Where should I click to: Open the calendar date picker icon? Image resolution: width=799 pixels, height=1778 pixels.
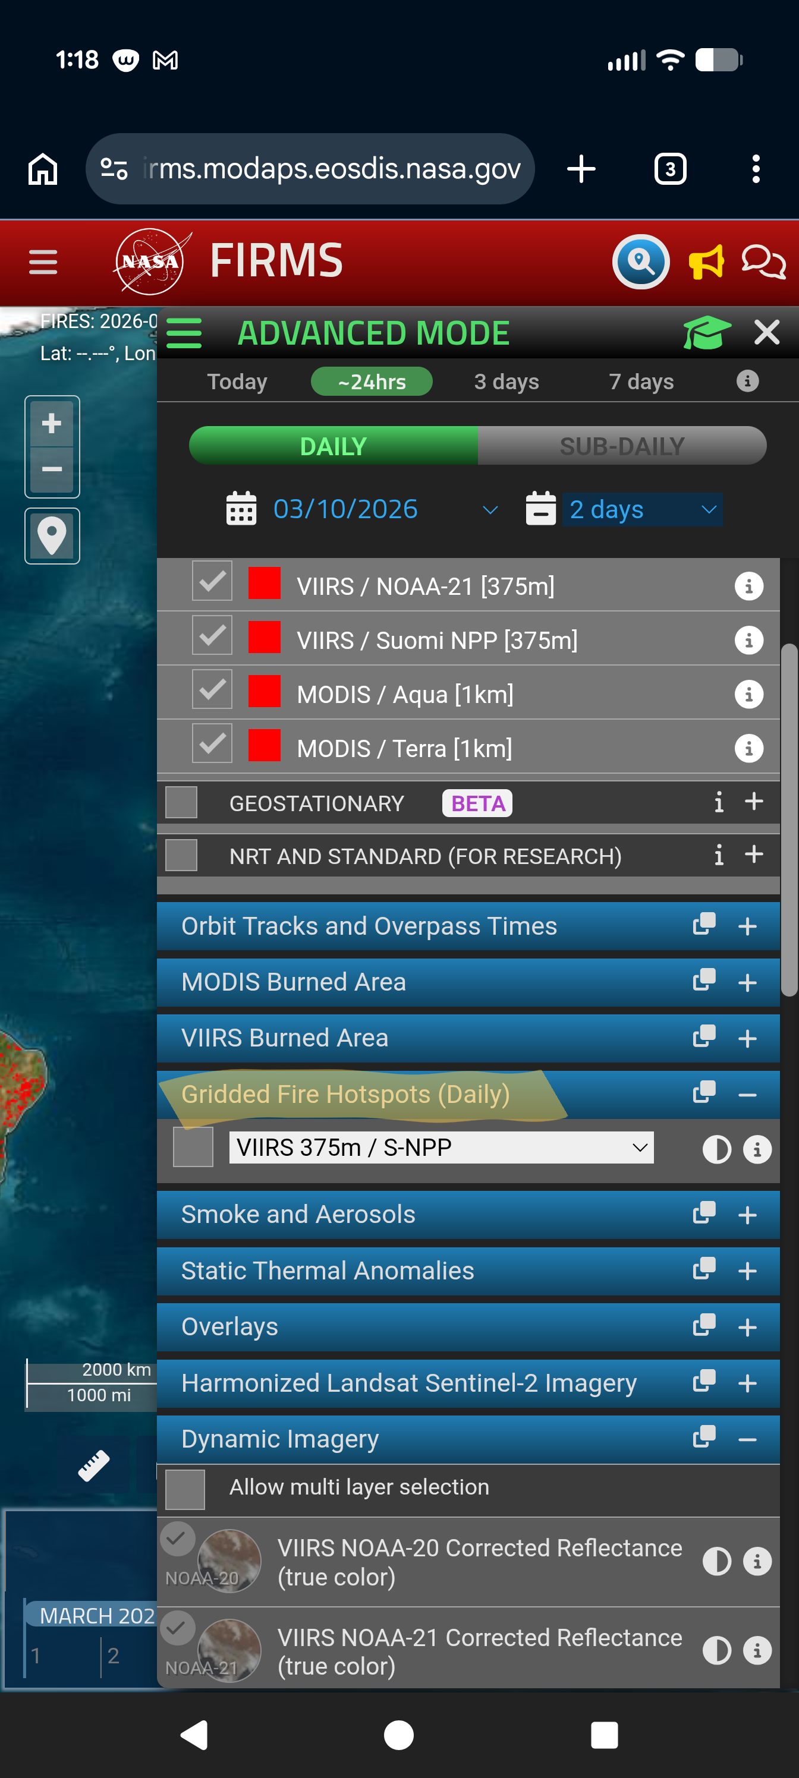click(x=241, y=509)
